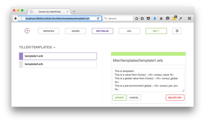Switch to the SERVICES tab

pyautogui.click(x=49, y=31)
